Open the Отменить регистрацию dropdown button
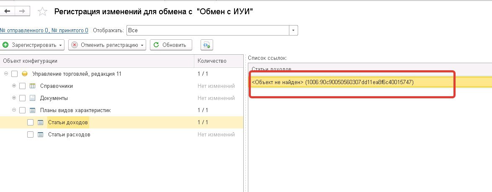 click(x=107, y=45)
